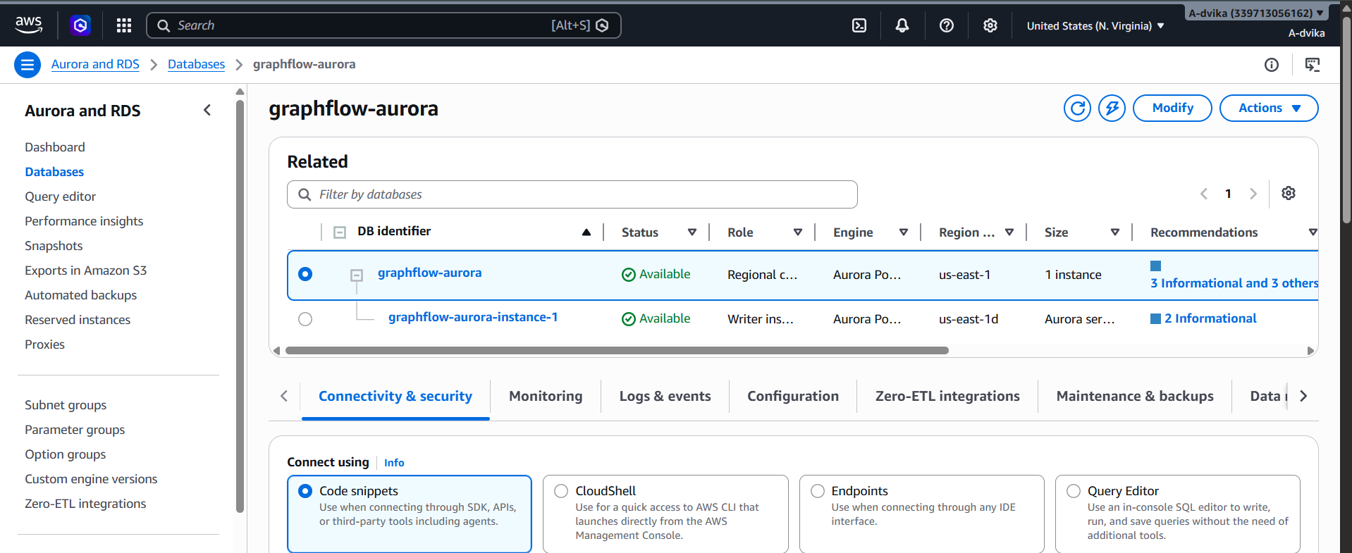1352x553 pixels.
Task: Open the Connect using Info link
Action: coord(394,463)
